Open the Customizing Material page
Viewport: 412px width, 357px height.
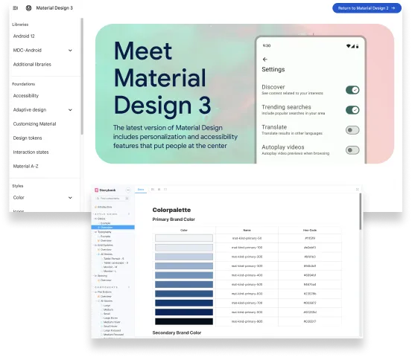pyautogui.click(x=34, y=123)
